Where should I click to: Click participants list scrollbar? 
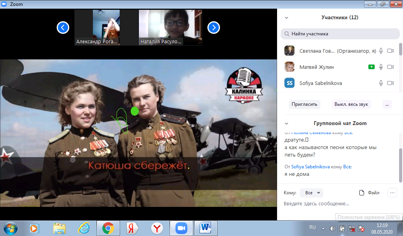tap(400, 49)
